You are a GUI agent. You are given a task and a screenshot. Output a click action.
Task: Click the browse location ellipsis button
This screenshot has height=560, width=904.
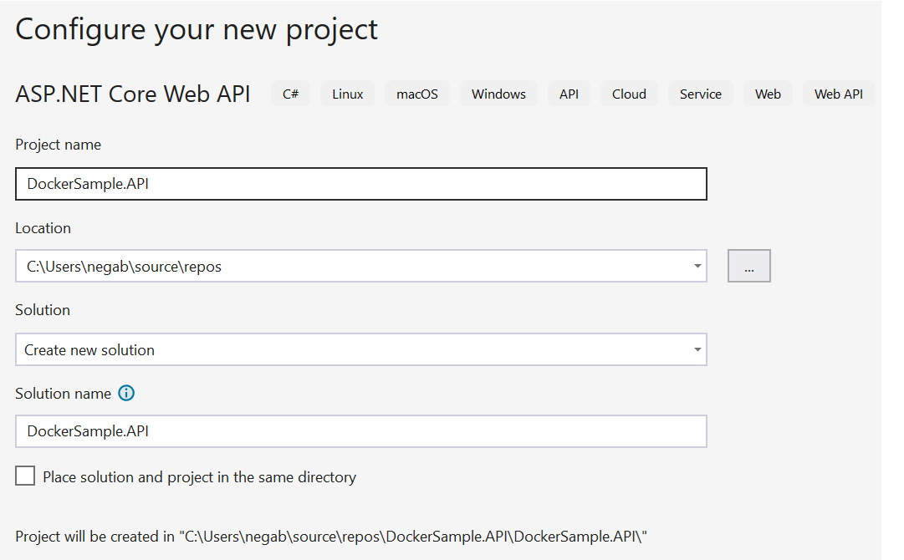pos(749,266)
